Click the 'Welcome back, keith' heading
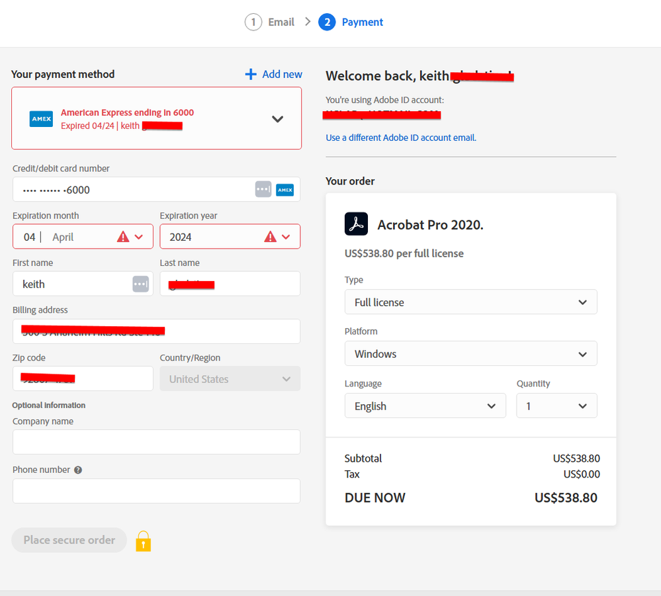Viewport: 661px width, 596px height. coord(387,76)
